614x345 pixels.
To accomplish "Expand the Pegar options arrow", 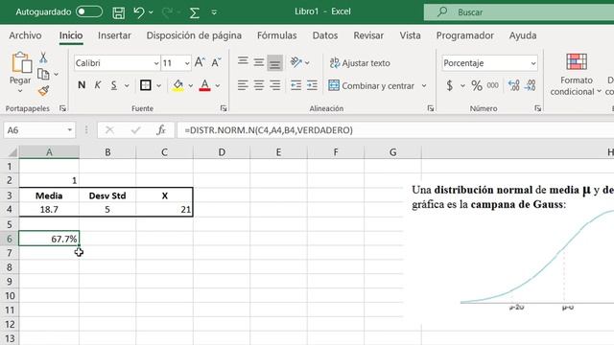I will pos(20,91).
